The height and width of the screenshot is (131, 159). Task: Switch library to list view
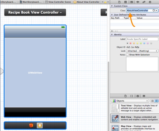click(156, 101)
